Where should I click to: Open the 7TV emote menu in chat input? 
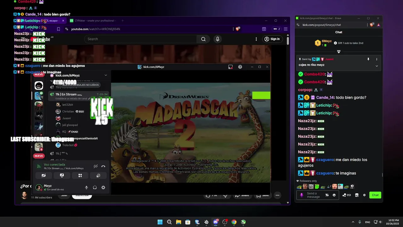[x=327, y=195]
